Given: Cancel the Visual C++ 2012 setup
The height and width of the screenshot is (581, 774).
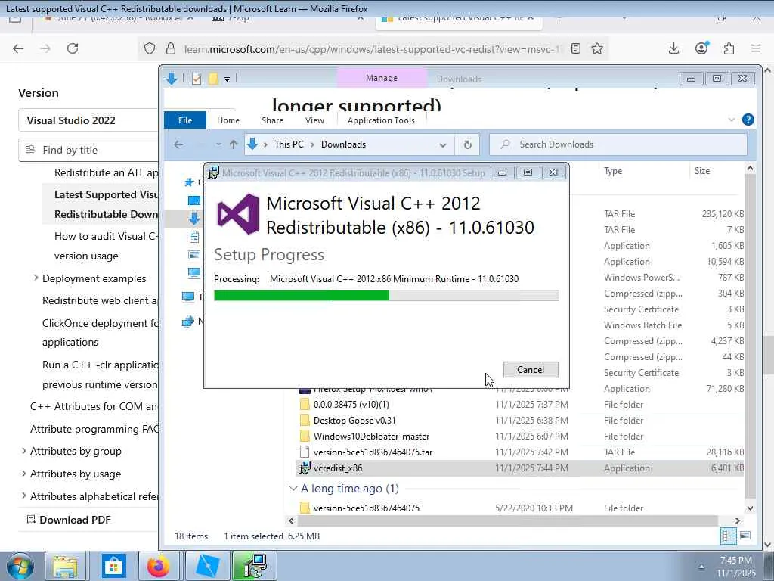Looking at the screenshot, I should pyautogui.click(x=531, y=369).
